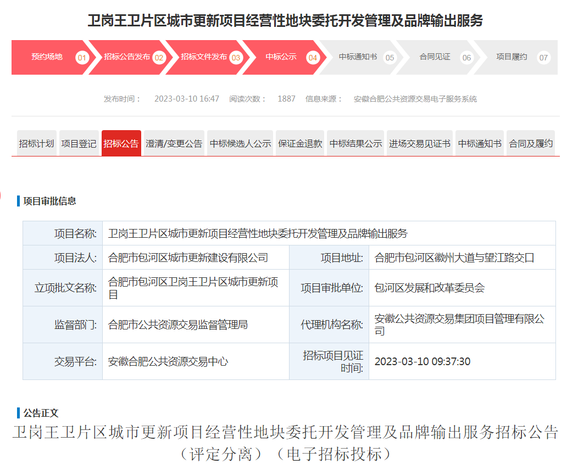Open the 招标计划 tab

click(36, 143)
